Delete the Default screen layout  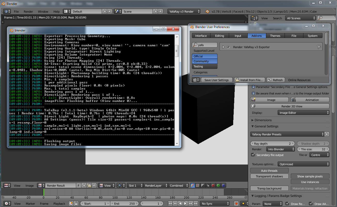(109, 11)
